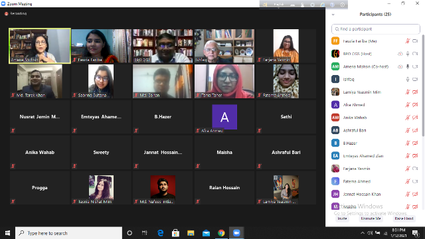Viewport: 425px width, 239px height.
Task: Click the red Recording indicator
Action: click(15, 13)
